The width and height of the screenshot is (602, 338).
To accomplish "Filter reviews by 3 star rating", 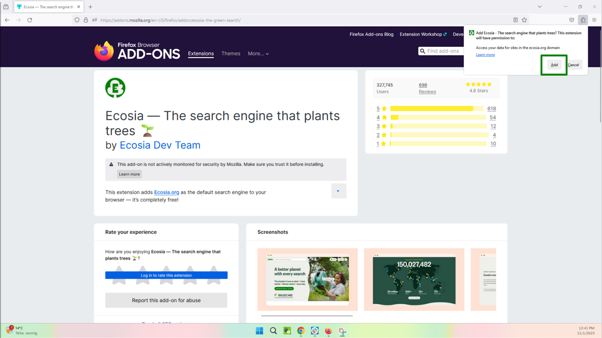I will pos(382,126).
